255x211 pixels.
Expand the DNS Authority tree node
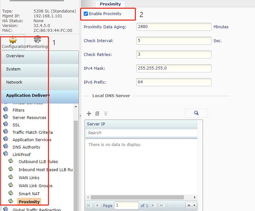click(6, 146)
